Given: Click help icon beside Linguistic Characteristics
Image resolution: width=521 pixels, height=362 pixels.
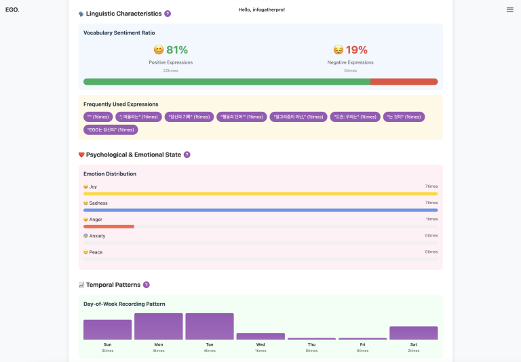Looking at the screenshot, I should coord(168,14).
